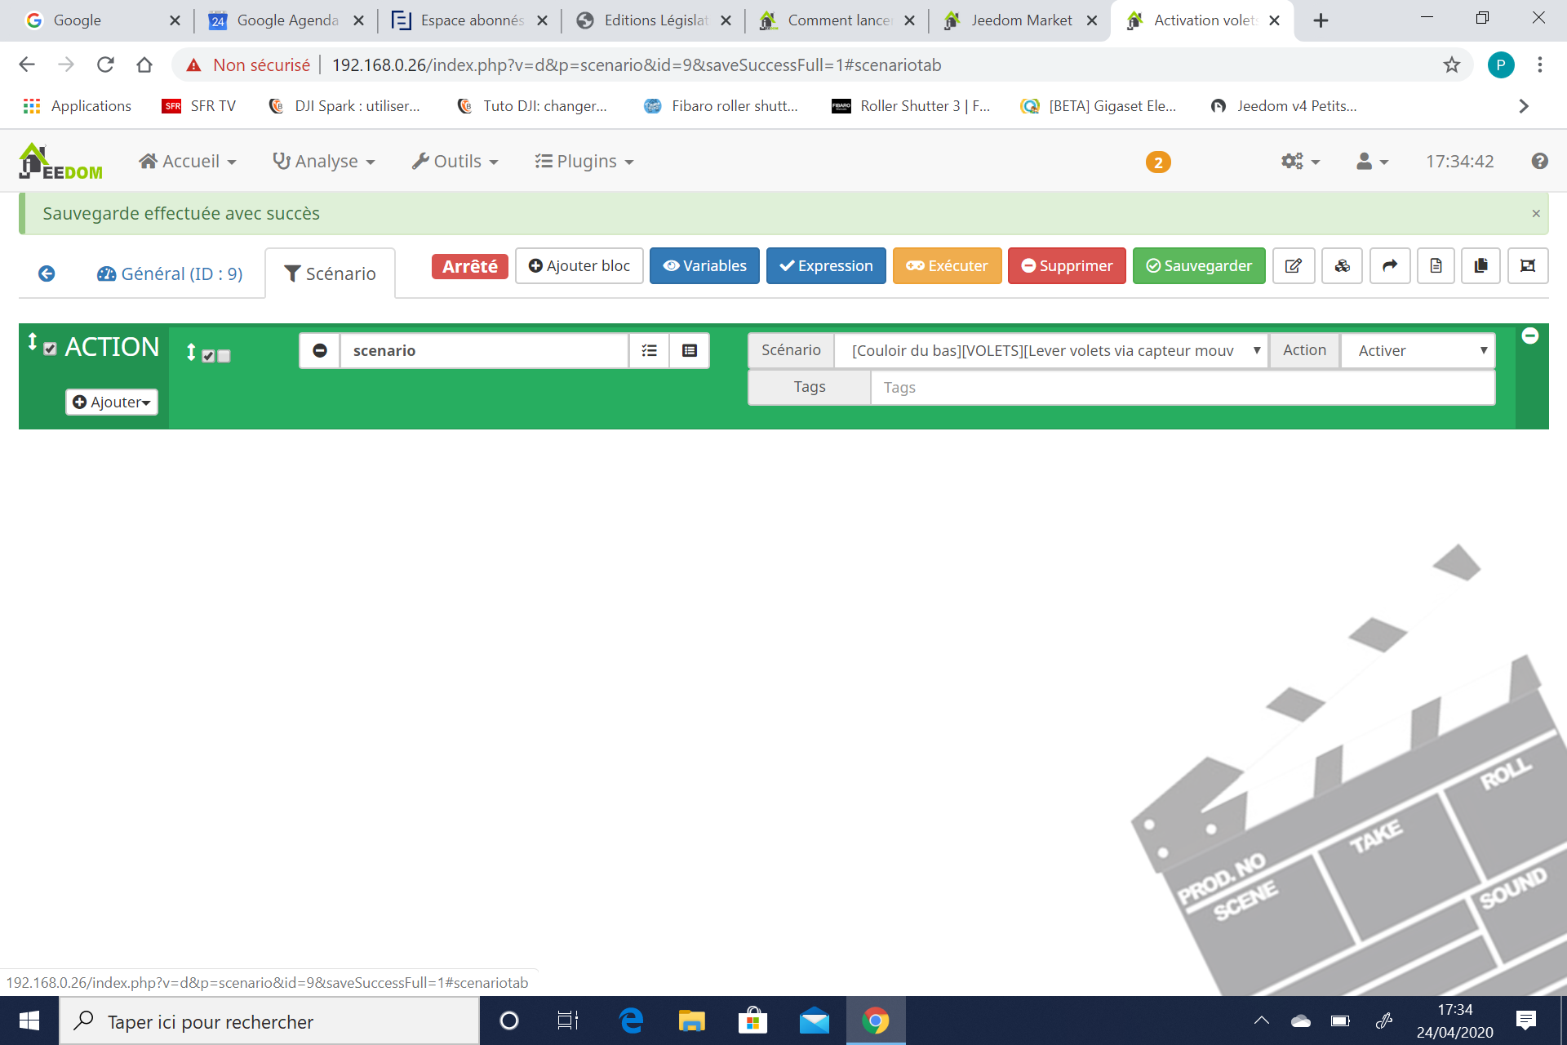The height and width of the screenshot is (1045, 1567).
Task: Click the edit pencil icon in toolbar
Action: point(1293,266)
